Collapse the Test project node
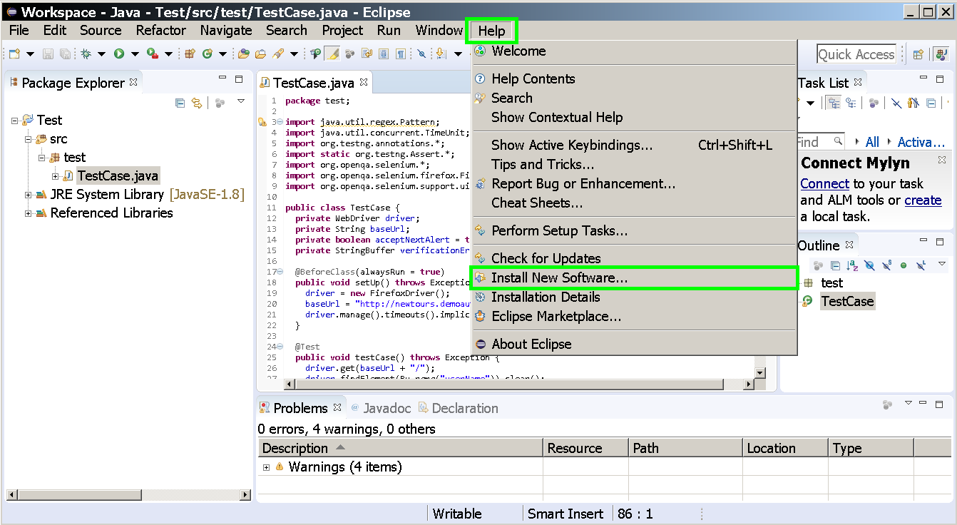The width and height of the screenshot is (957, 525). pyautogui.click(x=15, y=120)
